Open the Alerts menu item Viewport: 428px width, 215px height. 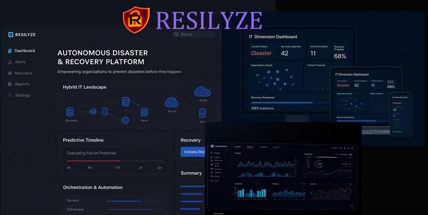pyautogui.click(x=20, y=62)
